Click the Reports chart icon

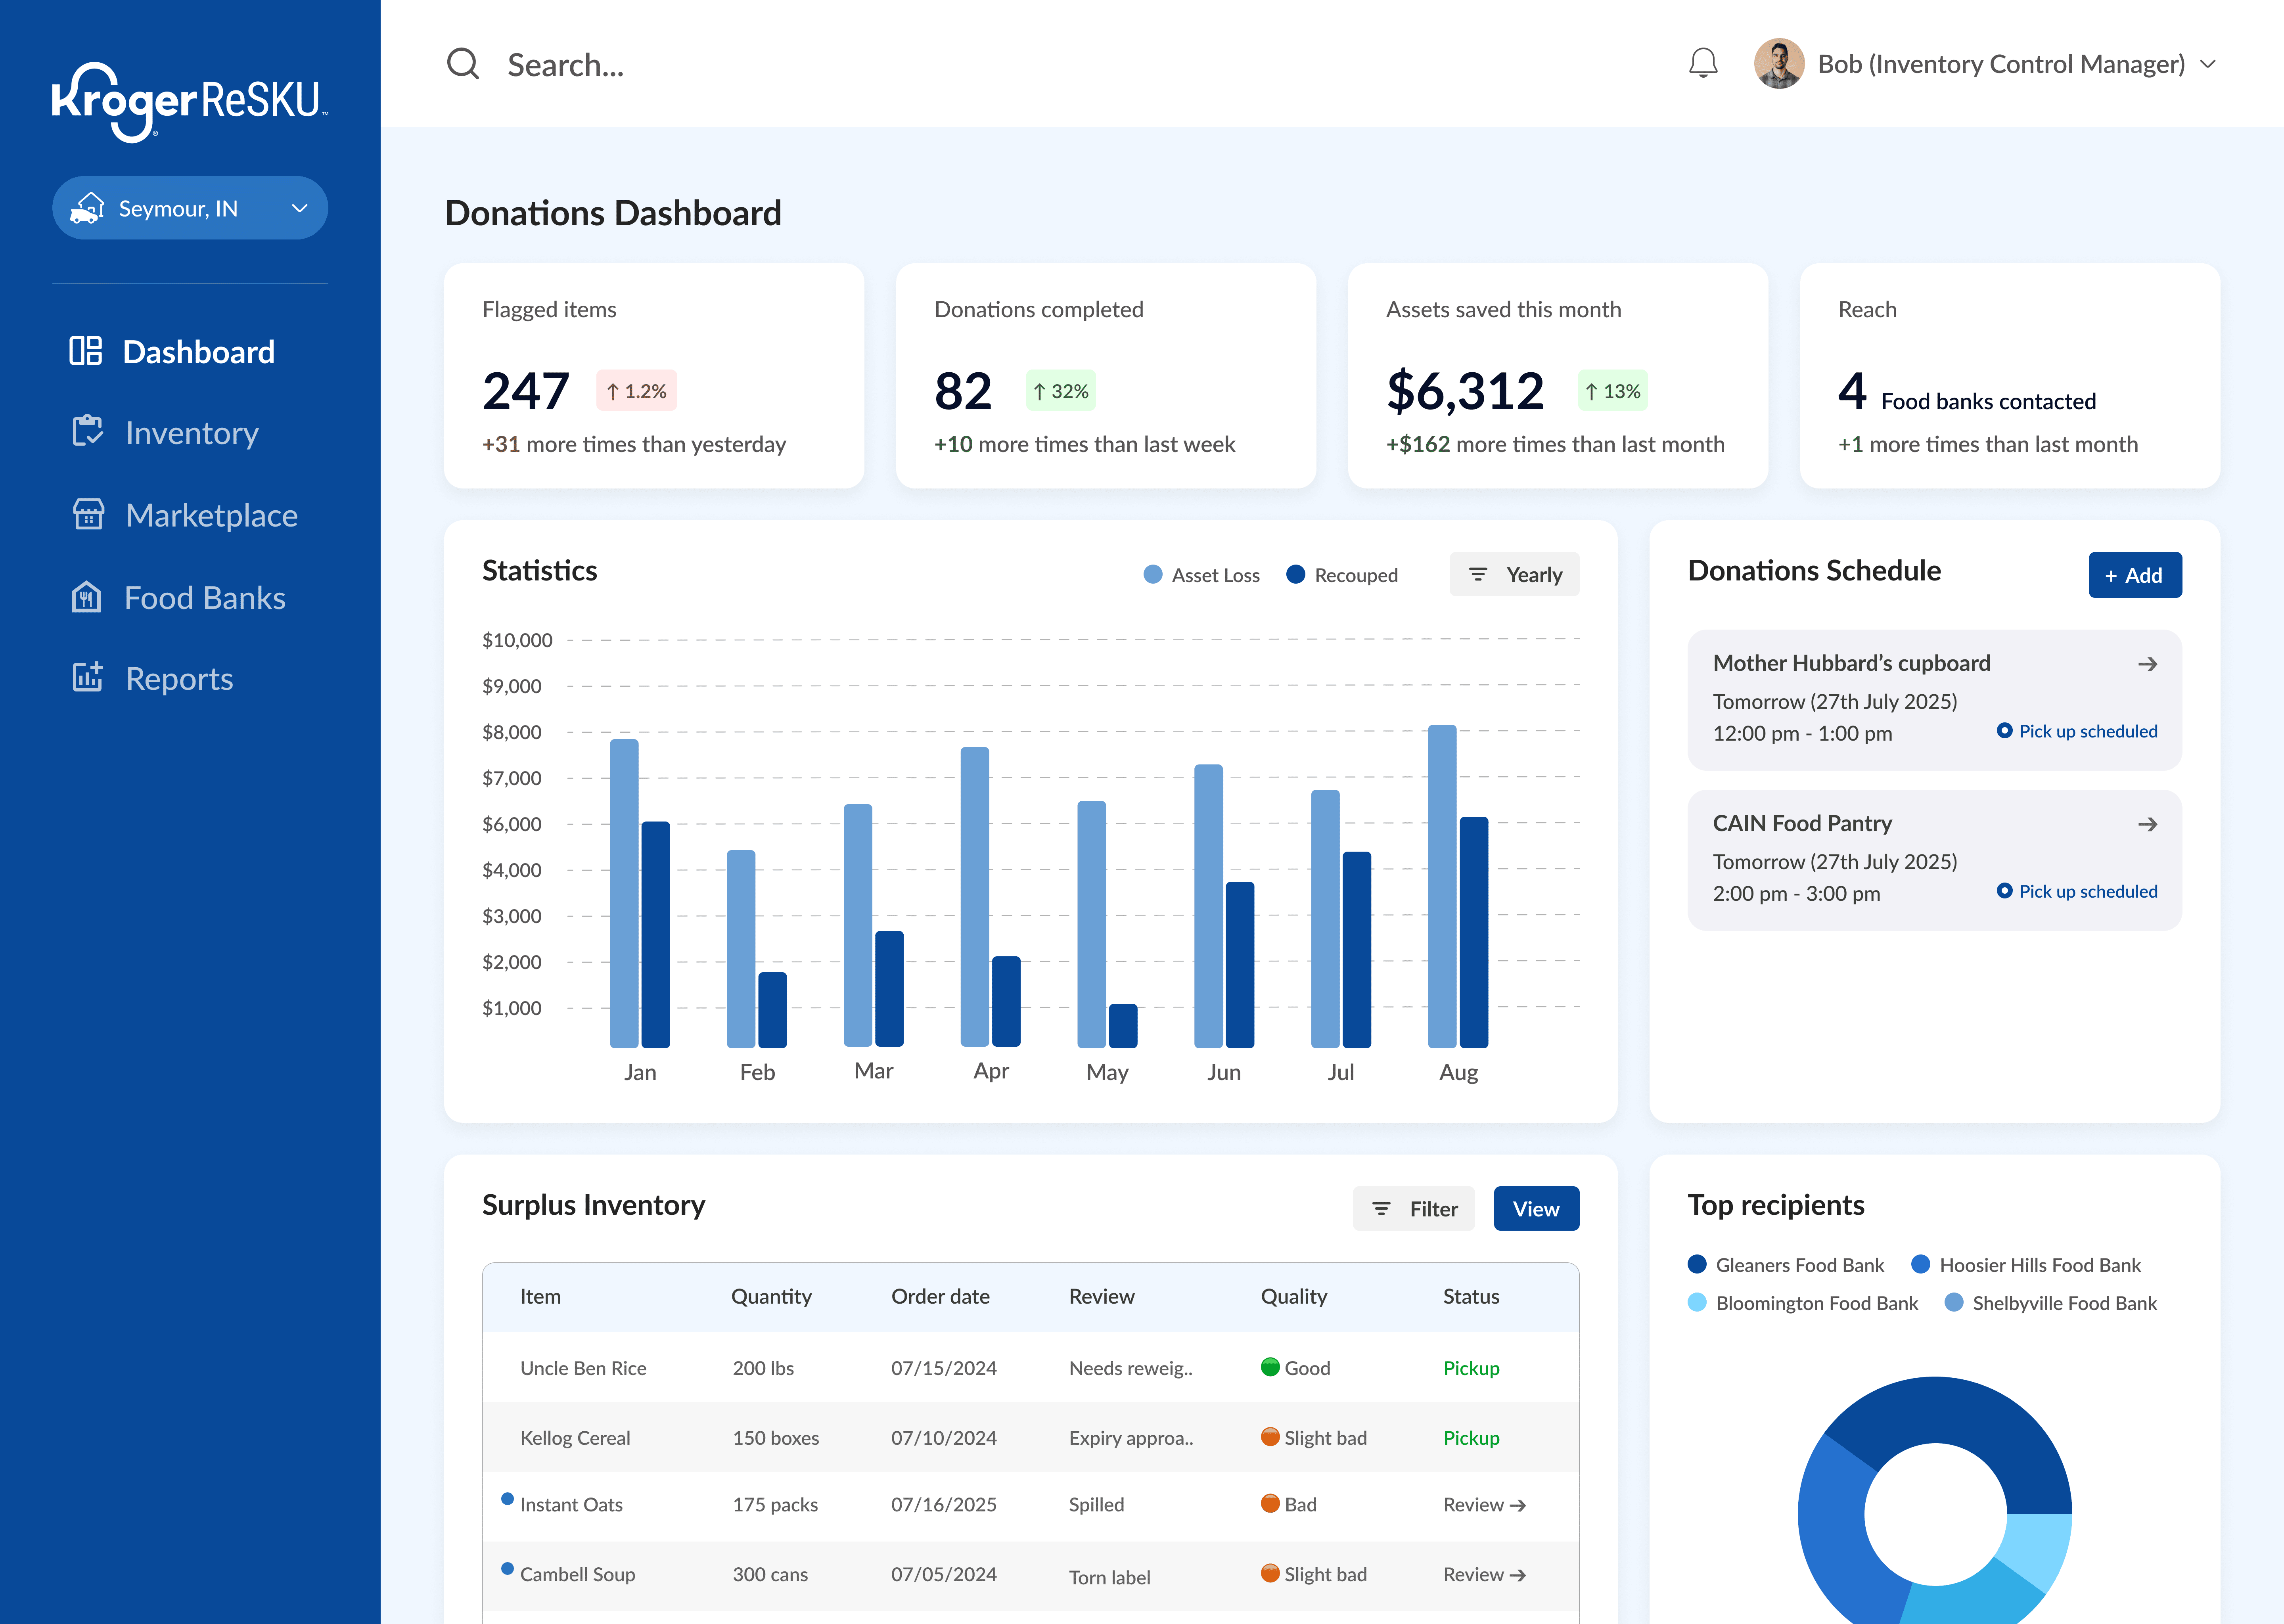[x=88, y=678]
